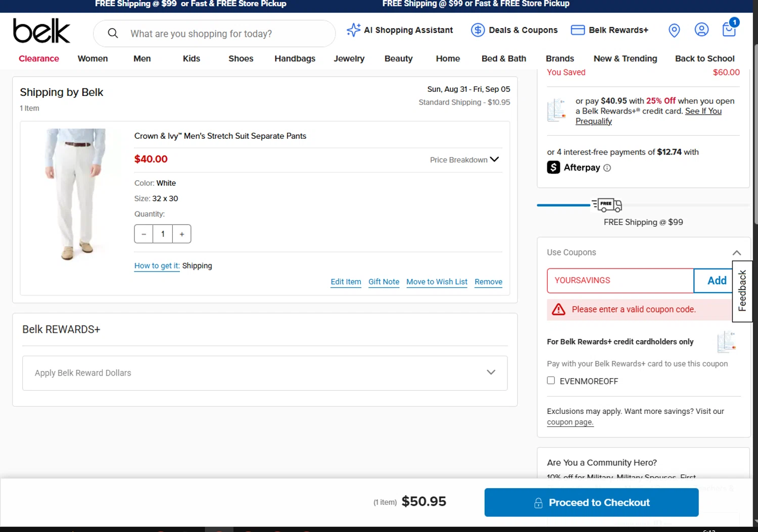Open the account profile icon
This screenshot has width=758, height=532.
click(x=701, y=30)
